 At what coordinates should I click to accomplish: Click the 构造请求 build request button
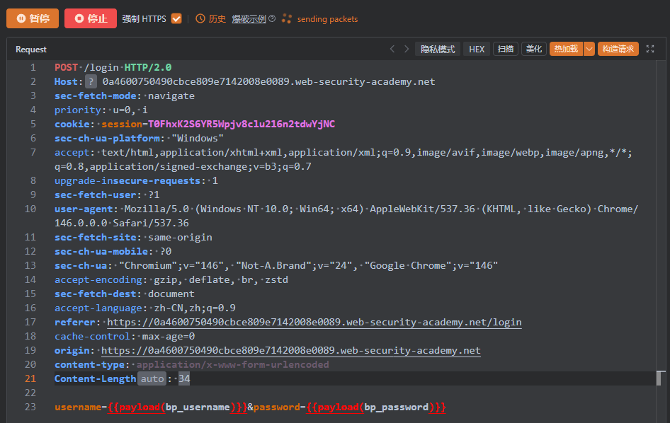tap(618, 49)
